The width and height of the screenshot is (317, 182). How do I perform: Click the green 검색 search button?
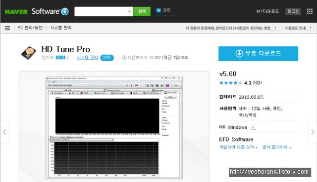[x=142, y=11]
